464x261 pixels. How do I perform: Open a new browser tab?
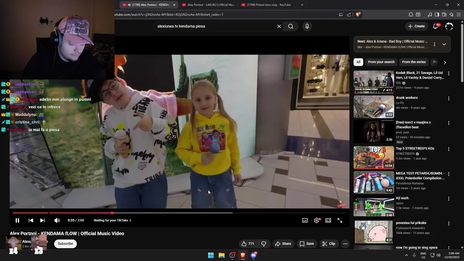[302, 5]
